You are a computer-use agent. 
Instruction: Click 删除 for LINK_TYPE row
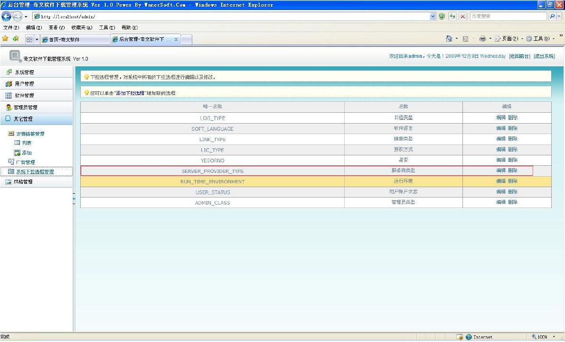[513, 139]
